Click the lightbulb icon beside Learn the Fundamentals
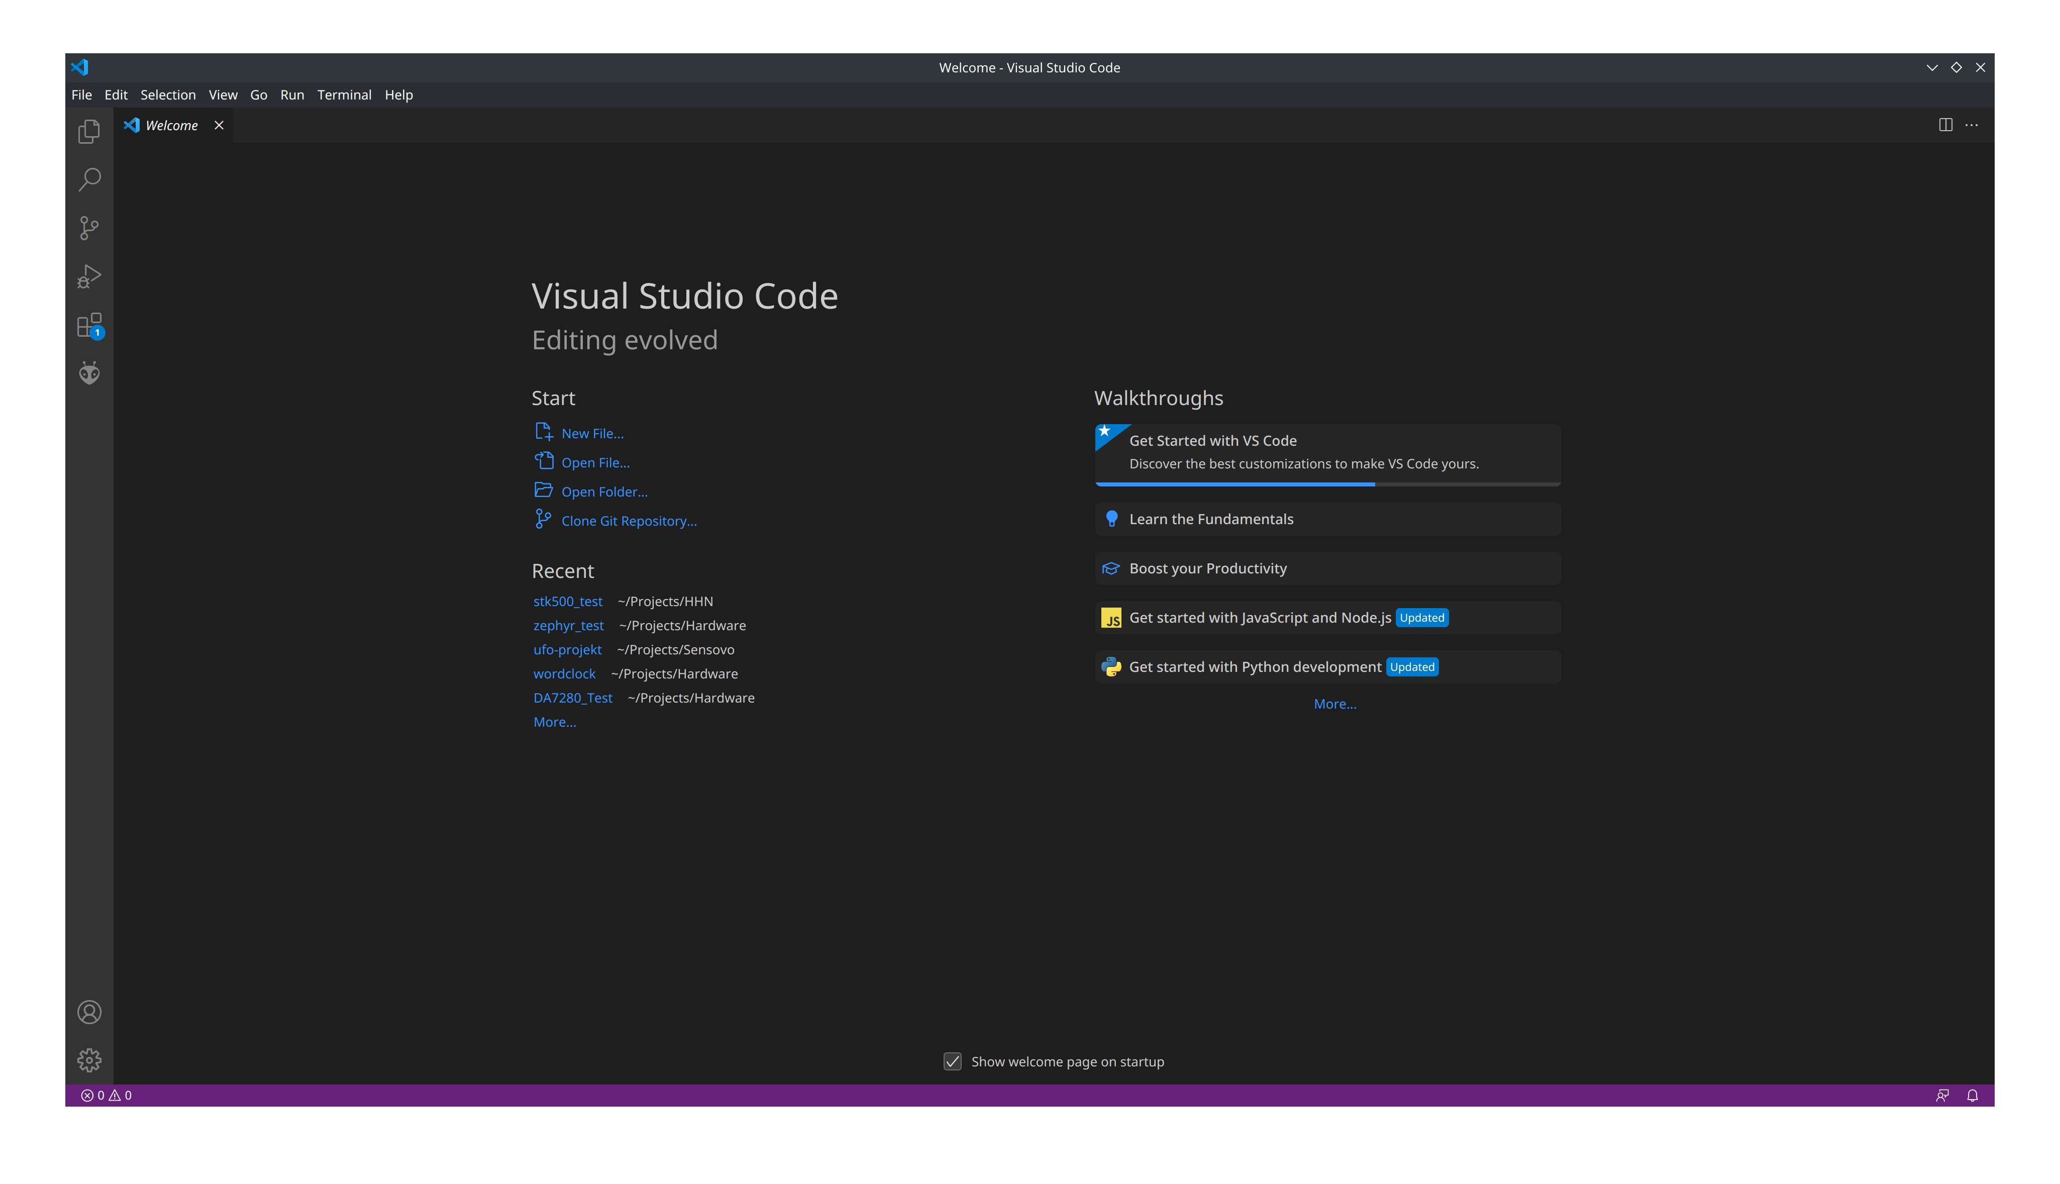Viewport: 2060px width, 1184px height. (x=1111, y=519)
